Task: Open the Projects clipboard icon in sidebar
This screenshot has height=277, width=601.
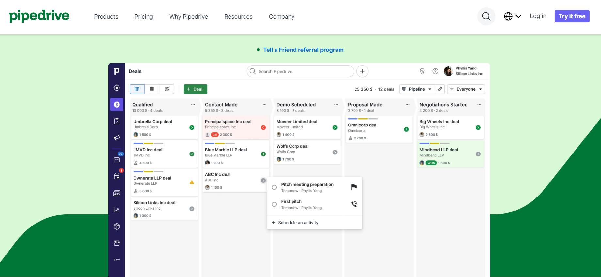Action: [117, 121]
